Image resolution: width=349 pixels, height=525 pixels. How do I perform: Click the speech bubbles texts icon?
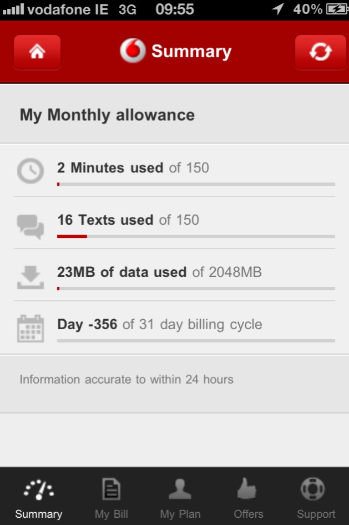(x=30, y=225)
